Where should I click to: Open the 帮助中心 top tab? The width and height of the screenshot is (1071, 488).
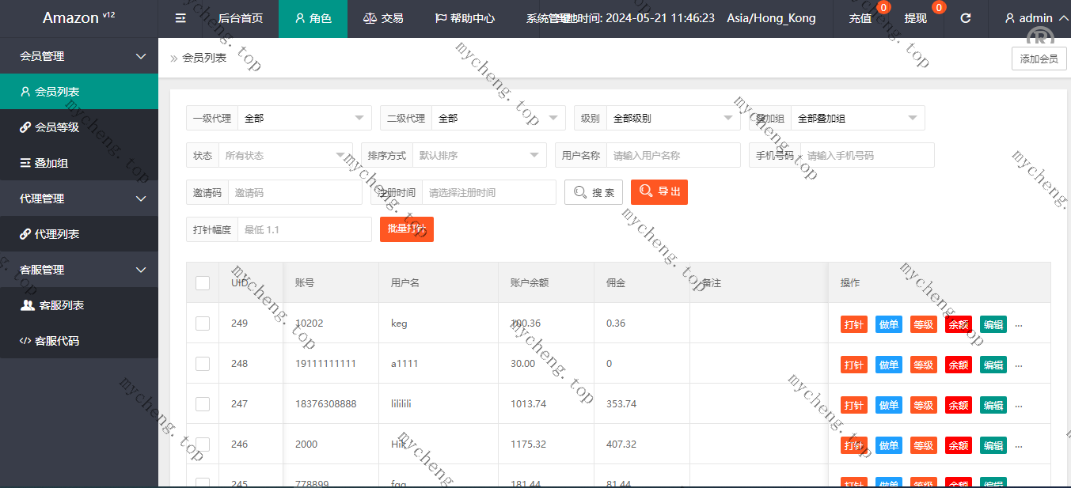[465, 18]
